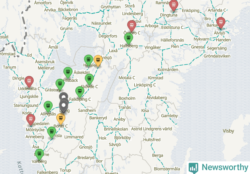
Task: Select the green train marker at Grästorp
Action: point(60,84)
